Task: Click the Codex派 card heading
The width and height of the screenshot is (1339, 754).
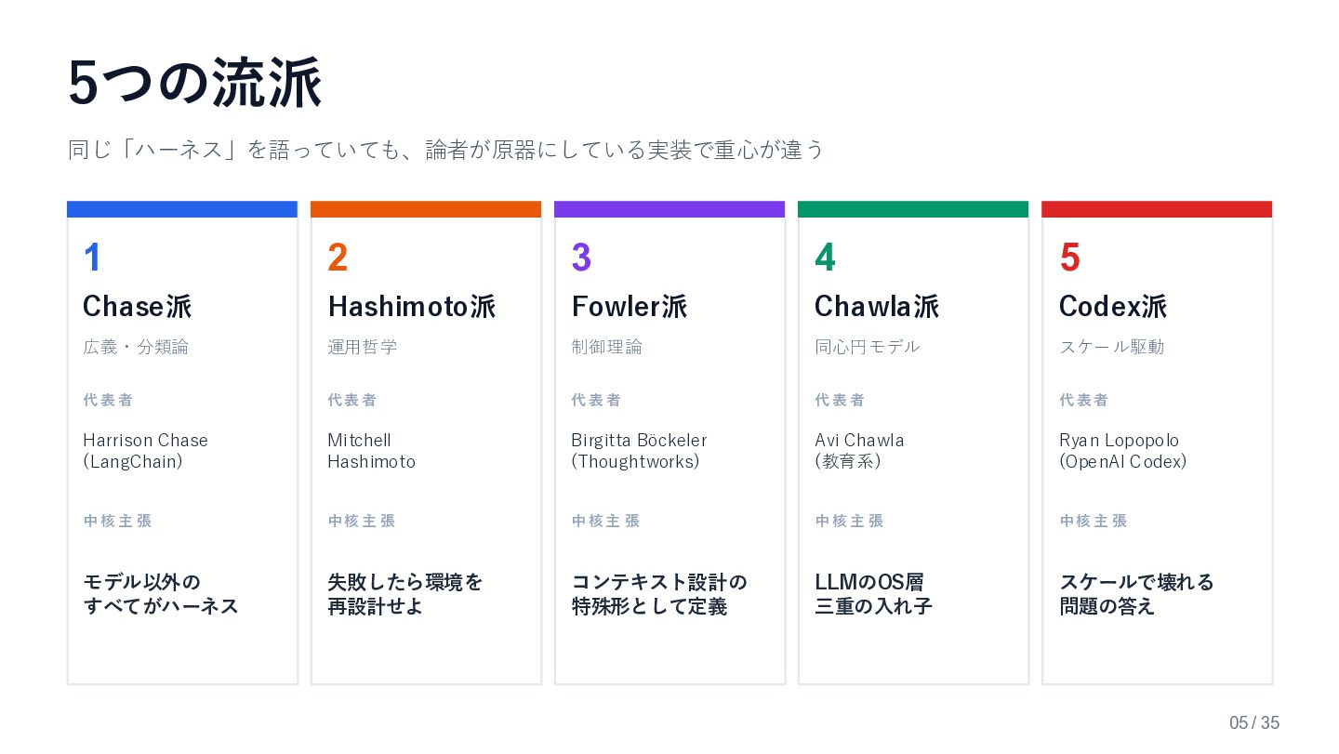Action: click(x=1113, y=307)
